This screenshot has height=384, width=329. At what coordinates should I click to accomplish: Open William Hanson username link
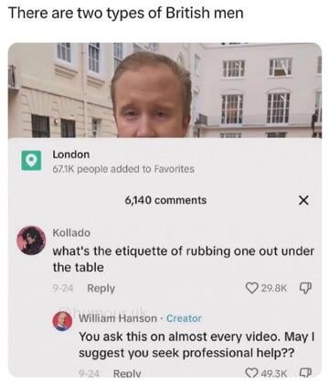[118, 318]
